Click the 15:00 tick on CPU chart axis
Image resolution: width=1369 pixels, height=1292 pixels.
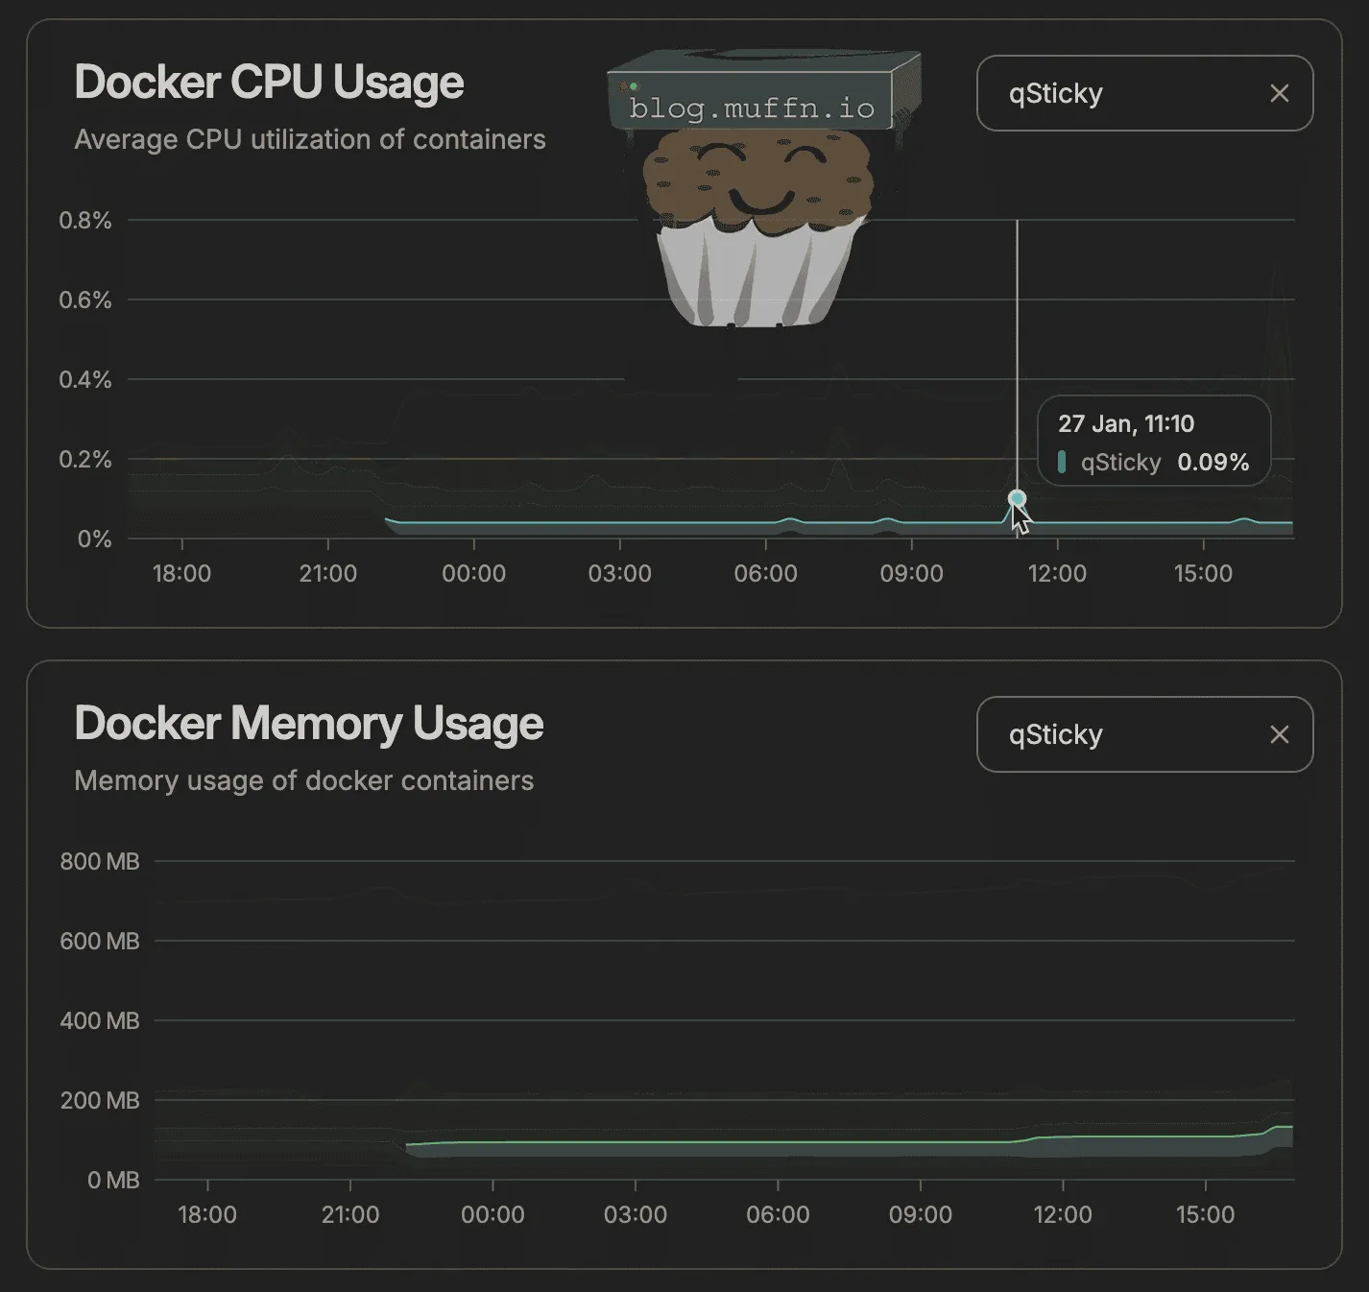pos(1203,573)
